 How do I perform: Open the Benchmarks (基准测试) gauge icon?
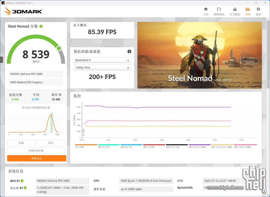(x=219, y=9)
